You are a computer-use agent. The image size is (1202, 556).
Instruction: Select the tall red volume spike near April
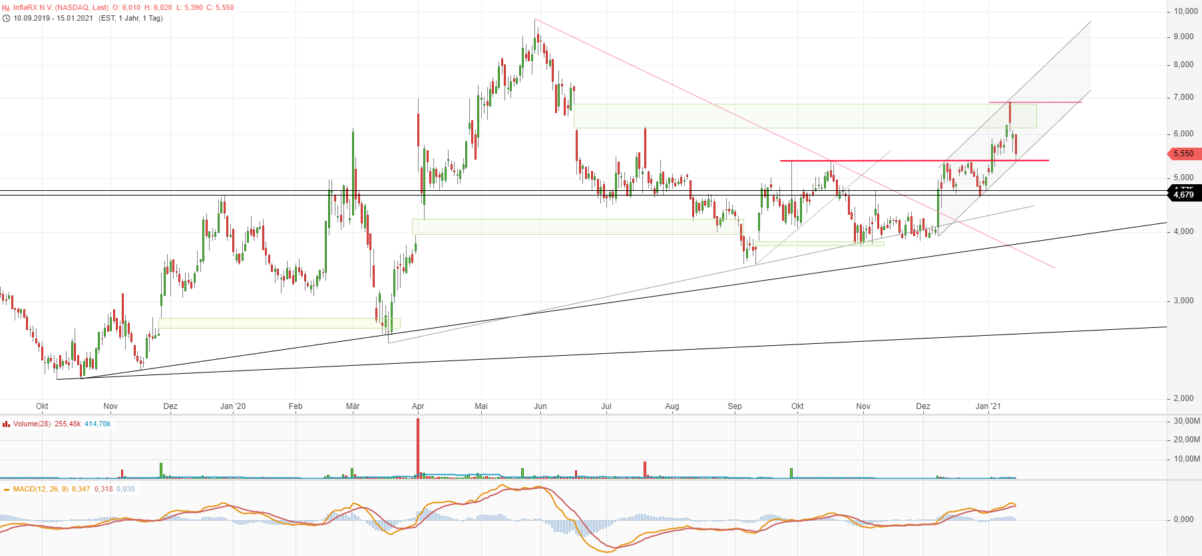pos(418,449)
